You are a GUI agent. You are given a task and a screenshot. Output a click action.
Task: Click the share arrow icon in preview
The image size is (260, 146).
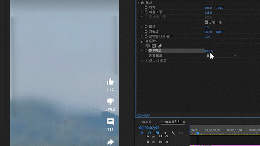point(110,142)
